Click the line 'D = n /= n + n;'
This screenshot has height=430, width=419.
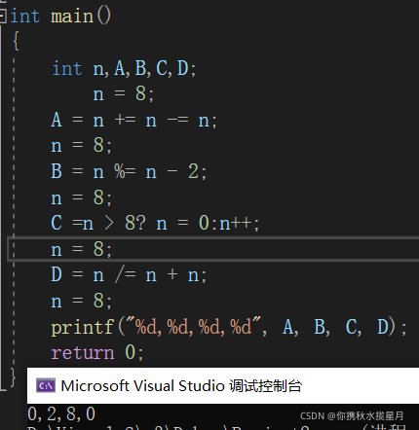pyautogui.click(x=129, y=275)
